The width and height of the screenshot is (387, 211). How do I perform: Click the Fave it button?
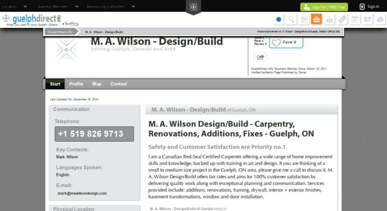tap(286, 42)
